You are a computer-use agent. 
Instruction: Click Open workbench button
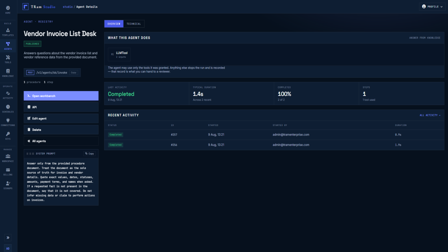[61, 96]
